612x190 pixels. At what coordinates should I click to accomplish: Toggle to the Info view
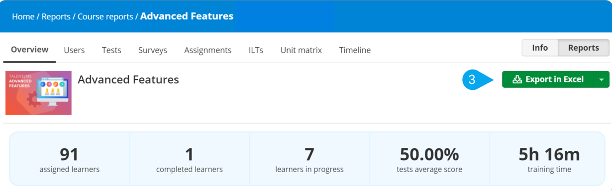click(x=540, y=48)
